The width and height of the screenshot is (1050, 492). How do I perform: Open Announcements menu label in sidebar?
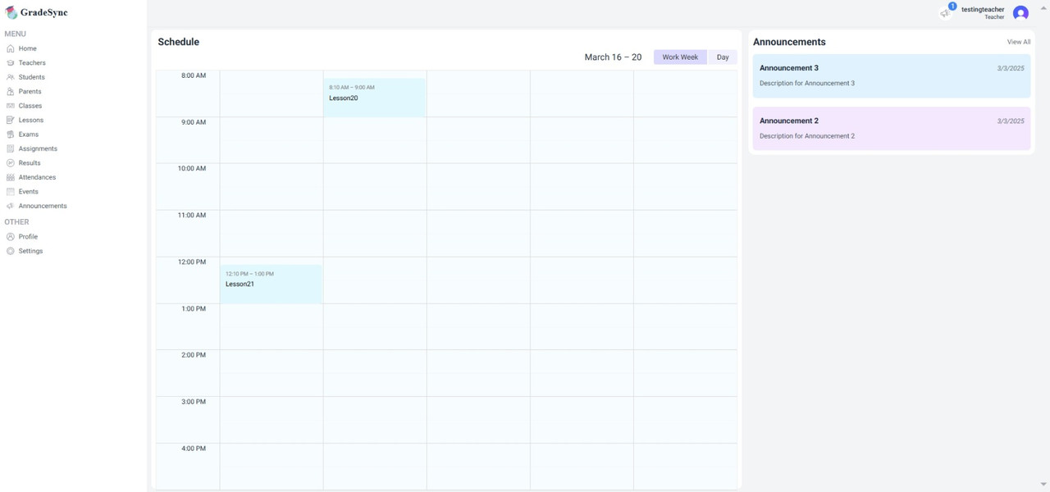tap(43, 206)
